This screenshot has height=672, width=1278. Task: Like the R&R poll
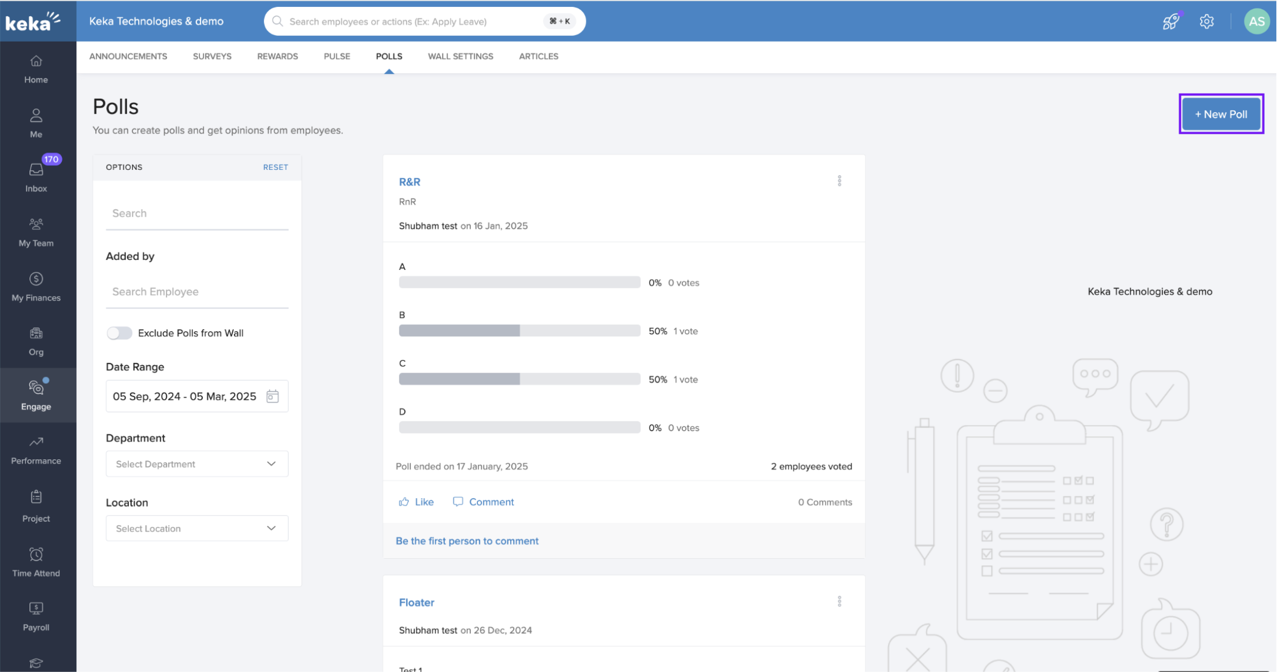click(416, 502)
